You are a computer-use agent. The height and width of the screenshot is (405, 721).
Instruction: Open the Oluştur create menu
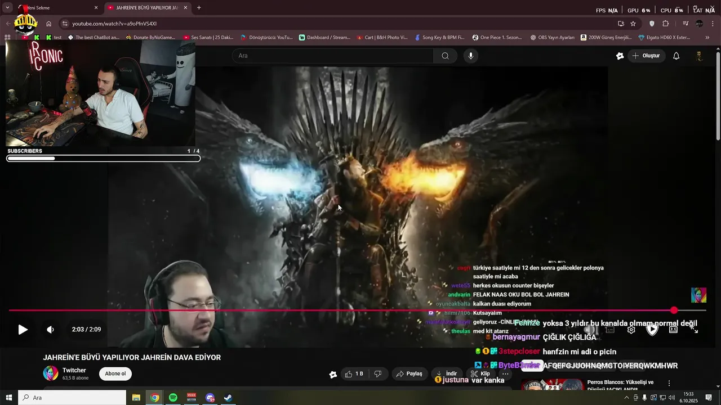click(x=646, y=56)
